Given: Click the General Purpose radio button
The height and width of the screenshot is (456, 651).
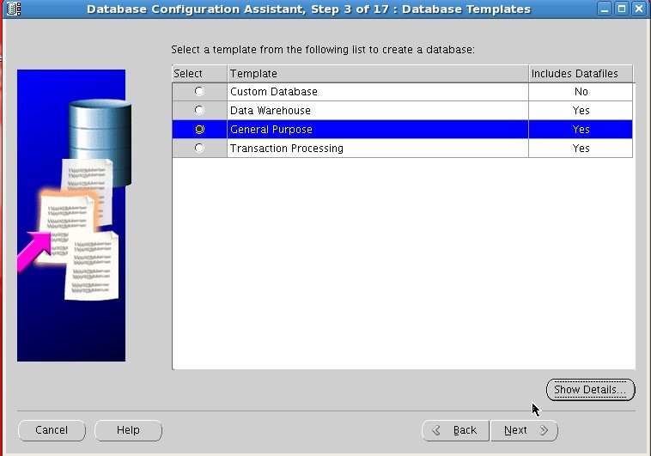Looking at the screenshot, I should [200, 129].
